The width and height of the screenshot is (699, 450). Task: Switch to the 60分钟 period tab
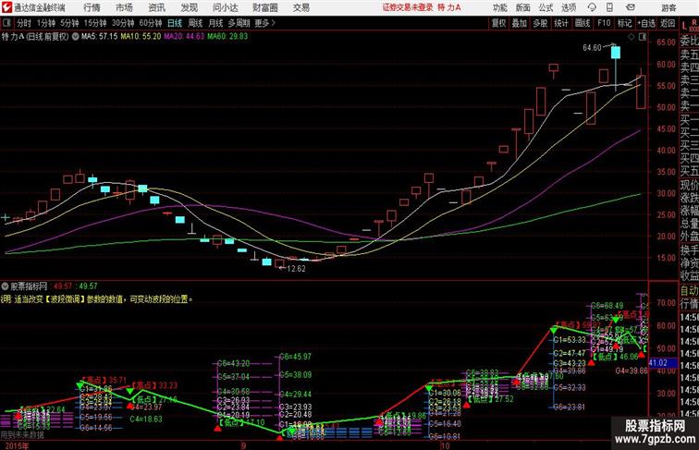(151, 23)
